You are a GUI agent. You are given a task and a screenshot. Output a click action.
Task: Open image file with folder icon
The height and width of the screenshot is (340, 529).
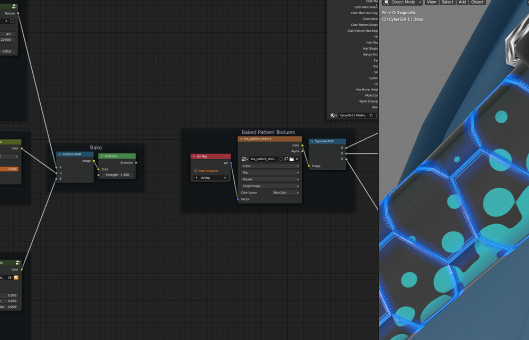(291, 159)
